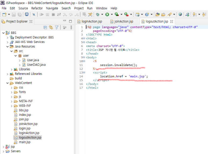208x154 pixels.
Task: Click the Open Type folder icon
Action: click(x=157, y=14)
